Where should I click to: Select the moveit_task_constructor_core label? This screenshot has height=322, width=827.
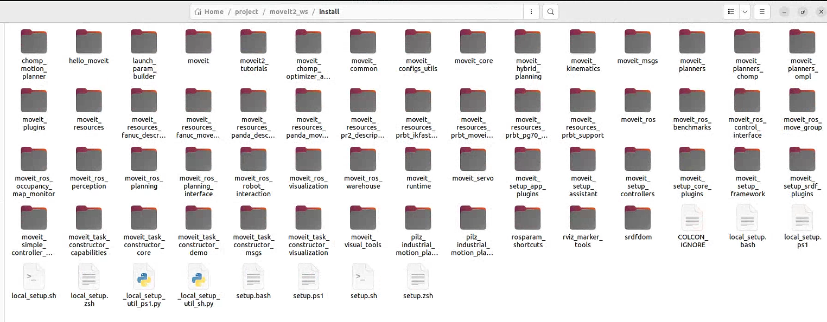pyautogui.click(x=144, y=244)
